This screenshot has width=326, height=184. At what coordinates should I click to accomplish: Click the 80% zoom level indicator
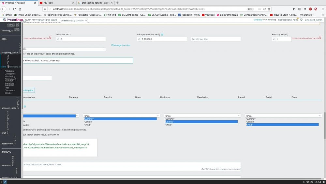pos(250,9)
